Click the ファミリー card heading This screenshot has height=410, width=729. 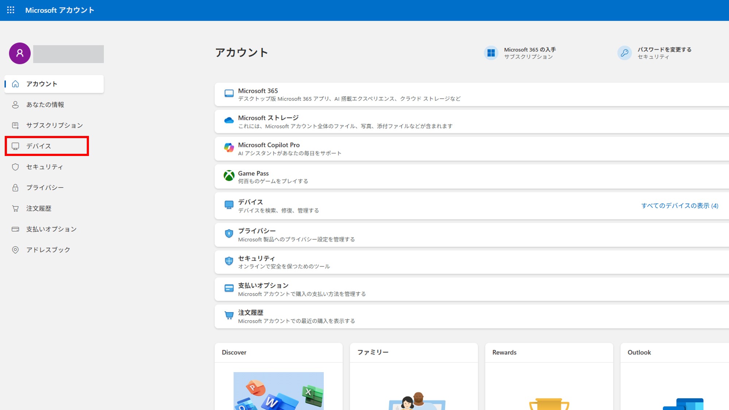tap(373, 352)
